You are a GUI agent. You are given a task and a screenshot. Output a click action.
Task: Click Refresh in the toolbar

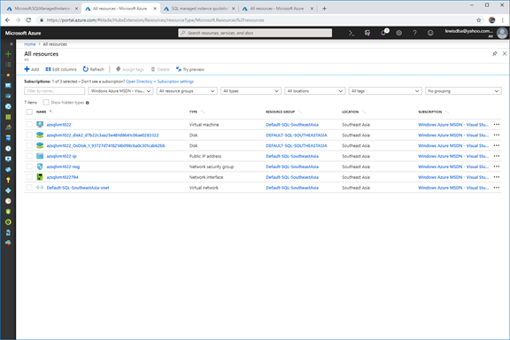pos(94,69)
